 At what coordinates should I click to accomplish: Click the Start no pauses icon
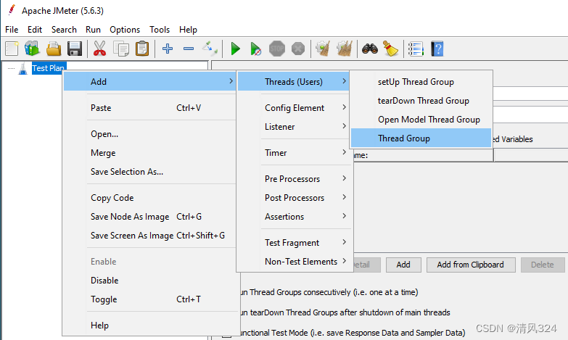pyautogui.click(x=256, y=49)
